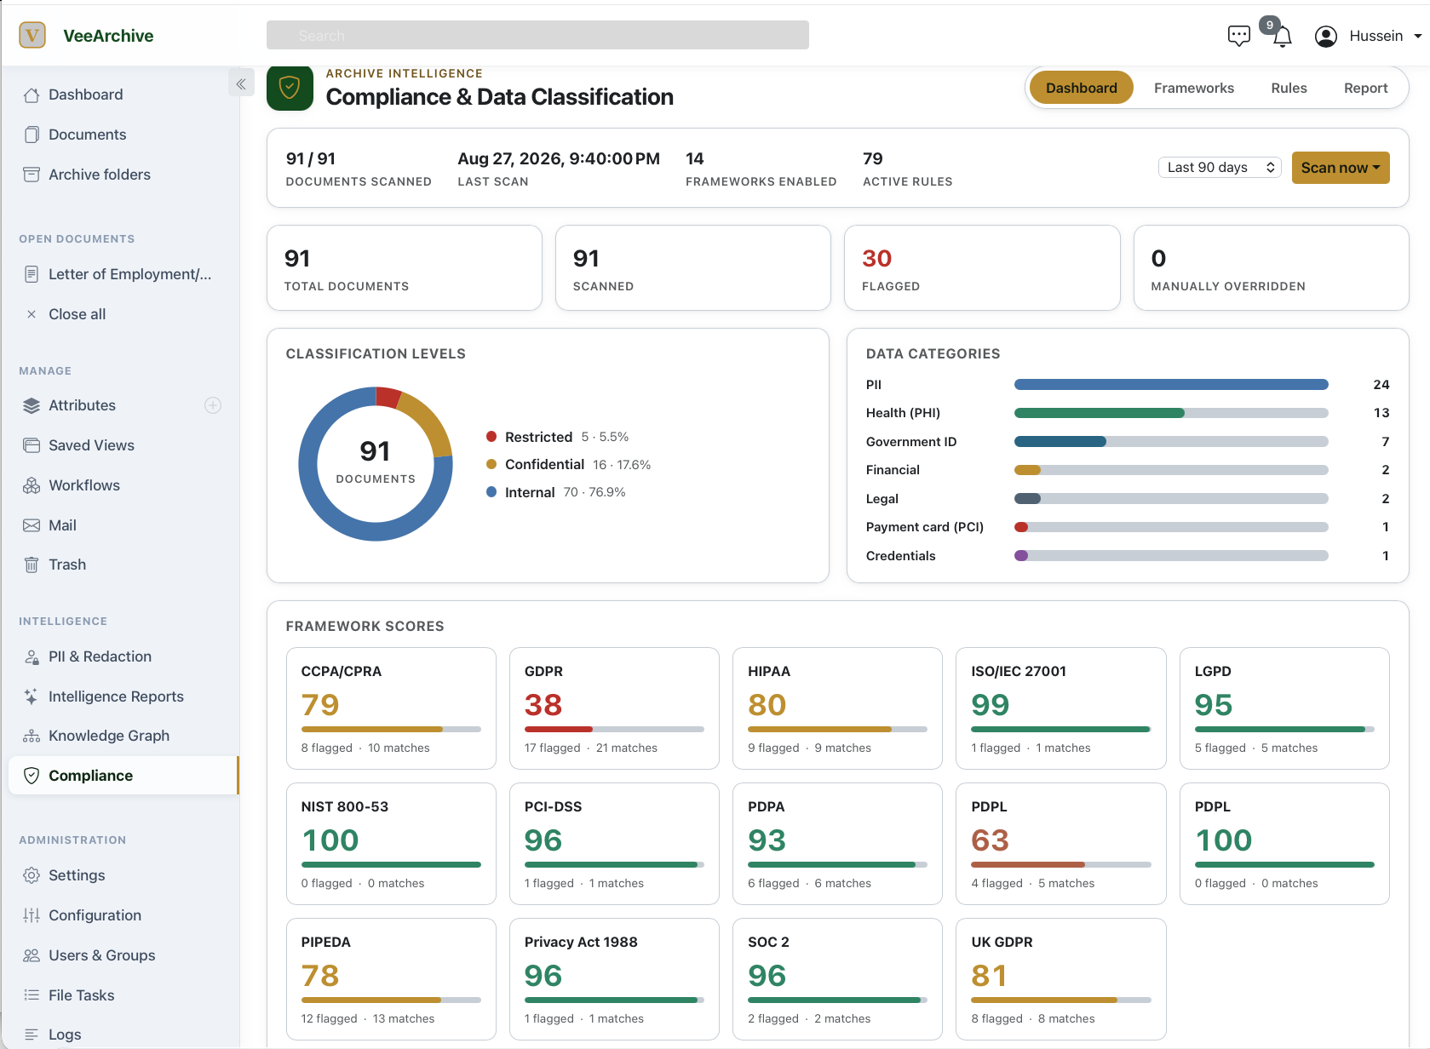Open the chat messages icon

tap(1238, 36)
